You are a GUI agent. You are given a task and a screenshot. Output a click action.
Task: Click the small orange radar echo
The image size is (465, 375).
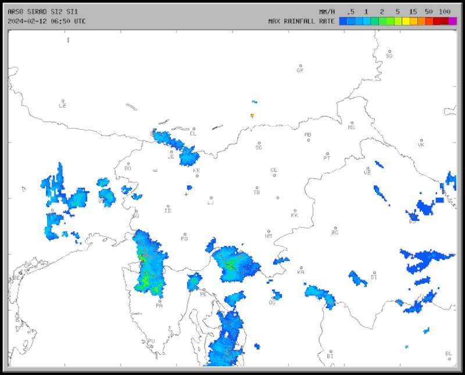click(252, 116)
